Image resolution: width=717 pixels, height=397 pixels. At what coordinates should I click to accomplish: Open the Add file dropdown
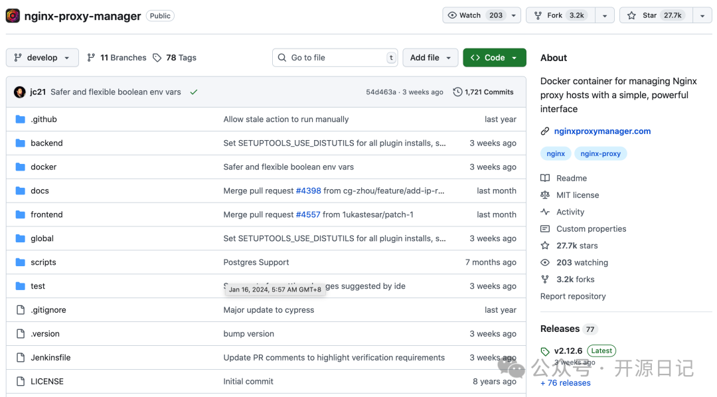[431, 58]
